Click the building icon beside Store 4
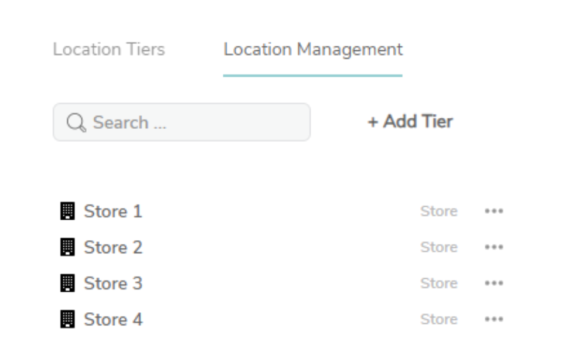565x362 pixels. pos(67,319)
